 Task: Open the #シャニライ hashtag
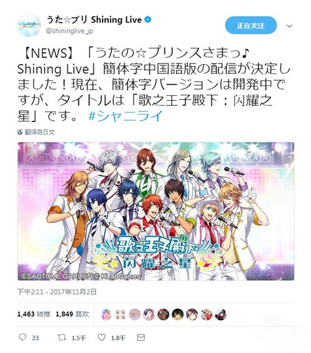point(125,116)
